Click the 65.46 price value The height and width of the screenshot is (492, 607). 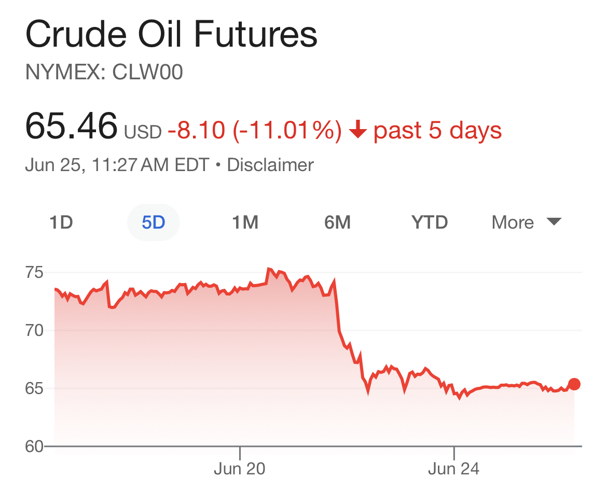click(x=71, y=126)
